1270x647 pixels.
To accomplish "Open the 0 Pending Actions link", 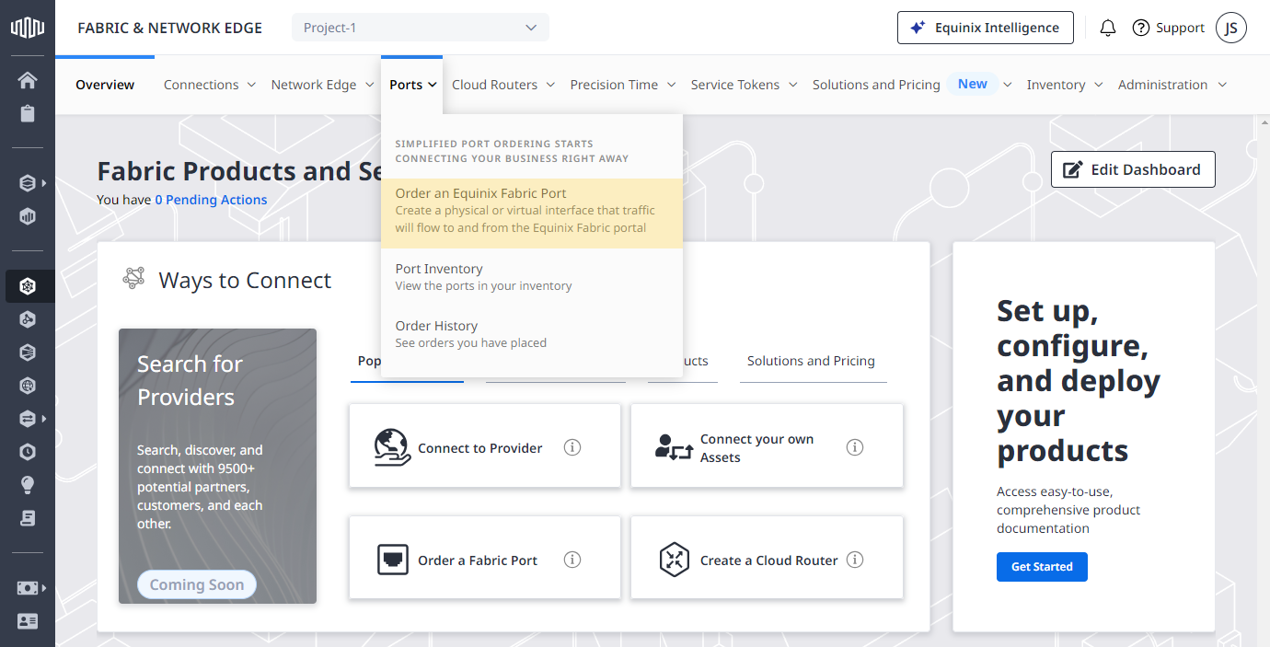I will click(211, 200).
